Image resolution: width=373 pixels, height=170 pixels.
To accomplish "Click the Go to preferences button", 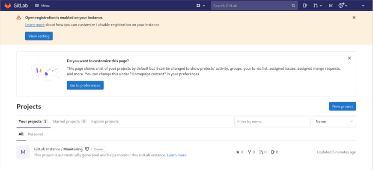I will (x=85, y=85).
